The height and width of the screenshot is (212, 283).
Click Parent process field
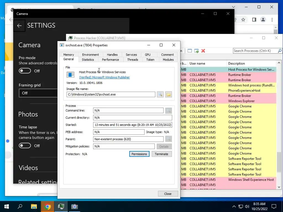[128, 139]
